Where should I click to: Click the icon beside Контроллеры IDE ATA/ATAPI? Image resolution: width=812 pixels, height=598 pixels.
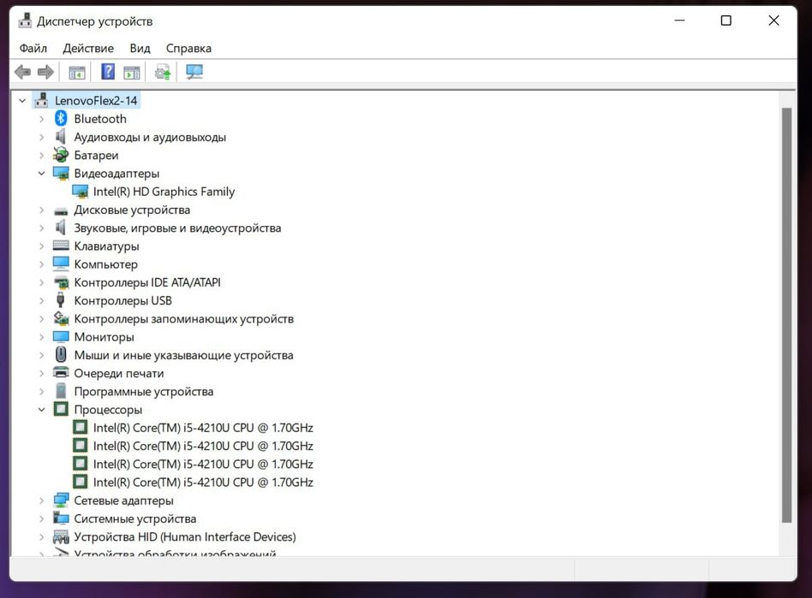pos(61,282)
